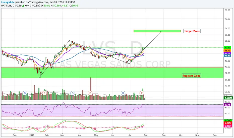Click the dividend D marker in June
234x138 pixels.
point(123,93)
